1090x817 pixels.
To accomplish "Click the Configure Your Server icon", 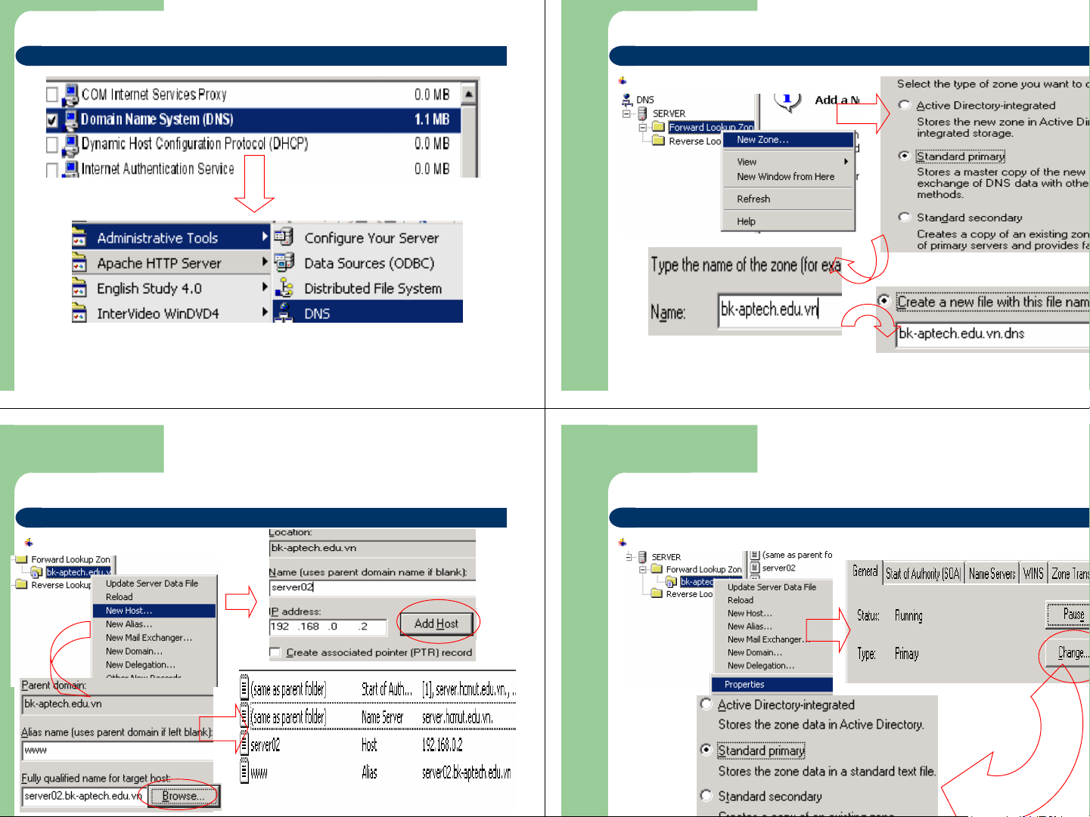I will [x=284, y=237].
